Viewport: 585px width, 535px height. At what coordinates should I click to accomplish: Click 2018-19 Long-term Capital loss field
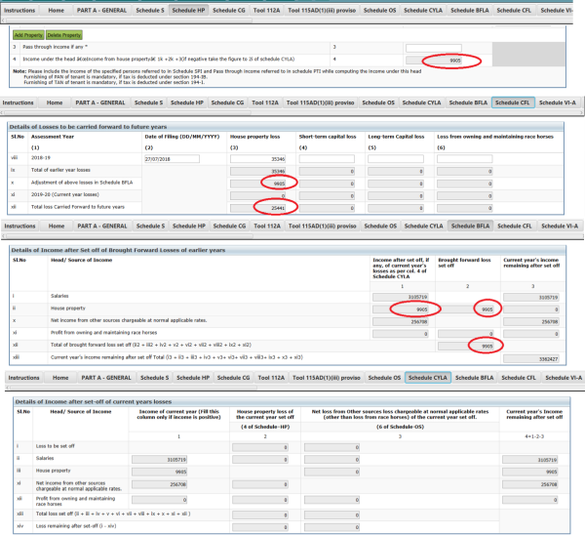[396, 159]
